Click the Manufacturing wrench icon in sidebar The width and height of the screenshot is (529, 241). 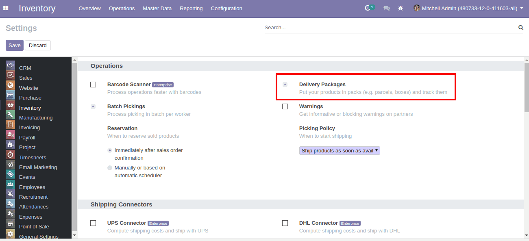click(10, 115)
